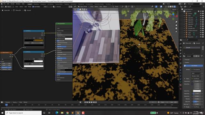Toggle exclude checkbox on Collection row
This screenshot has width=205, height=115.
point(199,11)
